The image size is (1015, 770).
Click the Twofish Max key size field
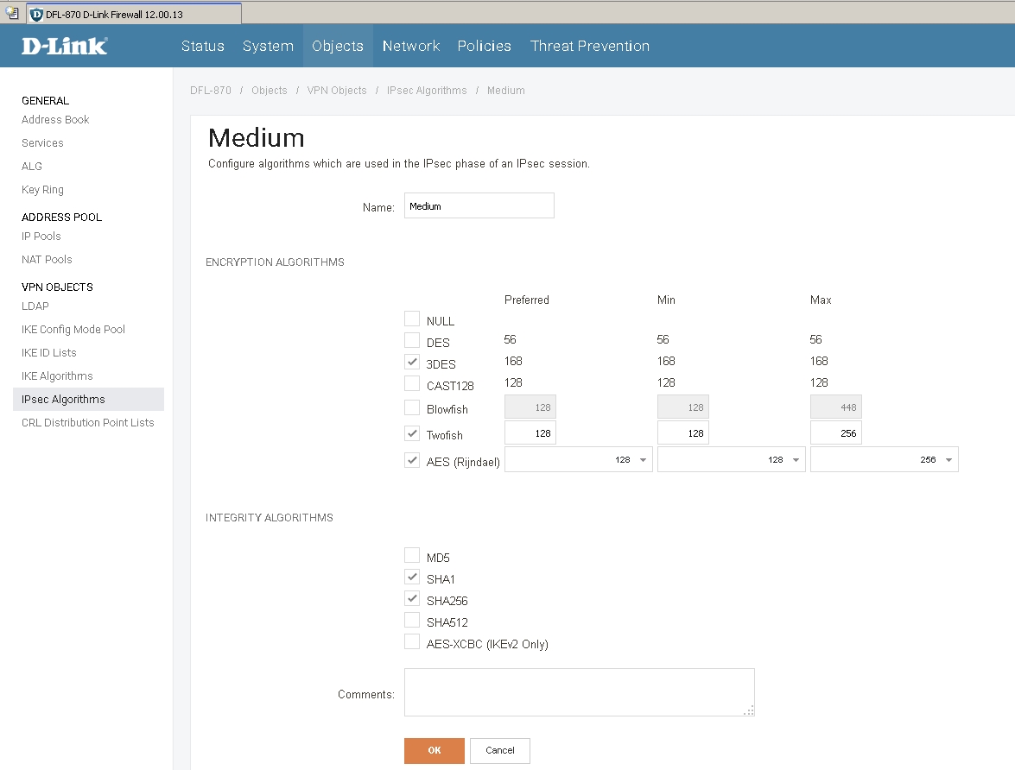[x=835, y=433]
